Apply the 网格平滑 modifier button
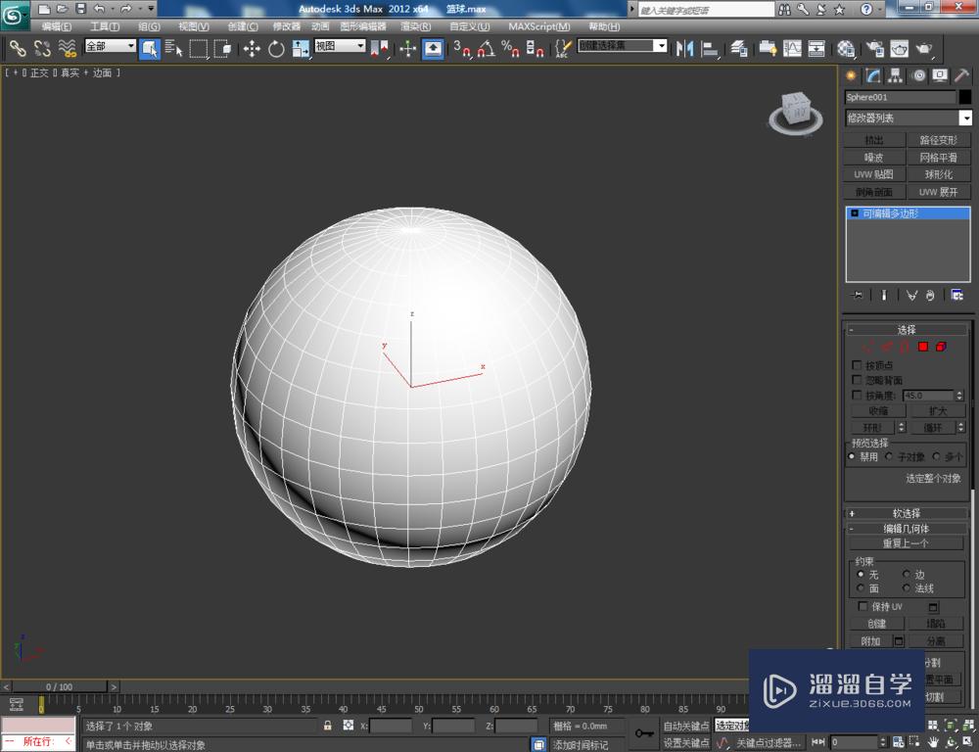Screen dimensions: 979x752 tap(940, 157)
